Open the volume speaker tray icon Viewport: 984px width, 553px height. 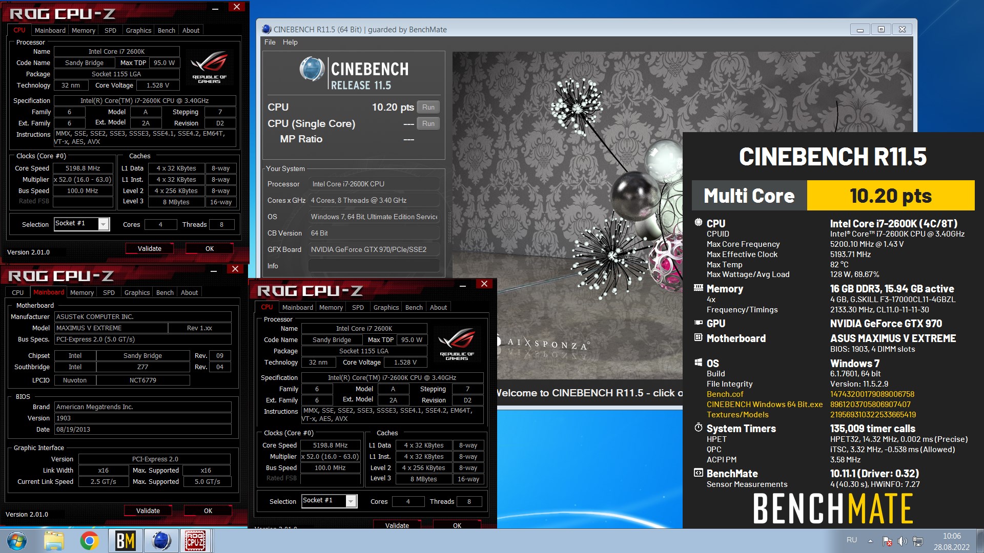click(x=902, y=541)
